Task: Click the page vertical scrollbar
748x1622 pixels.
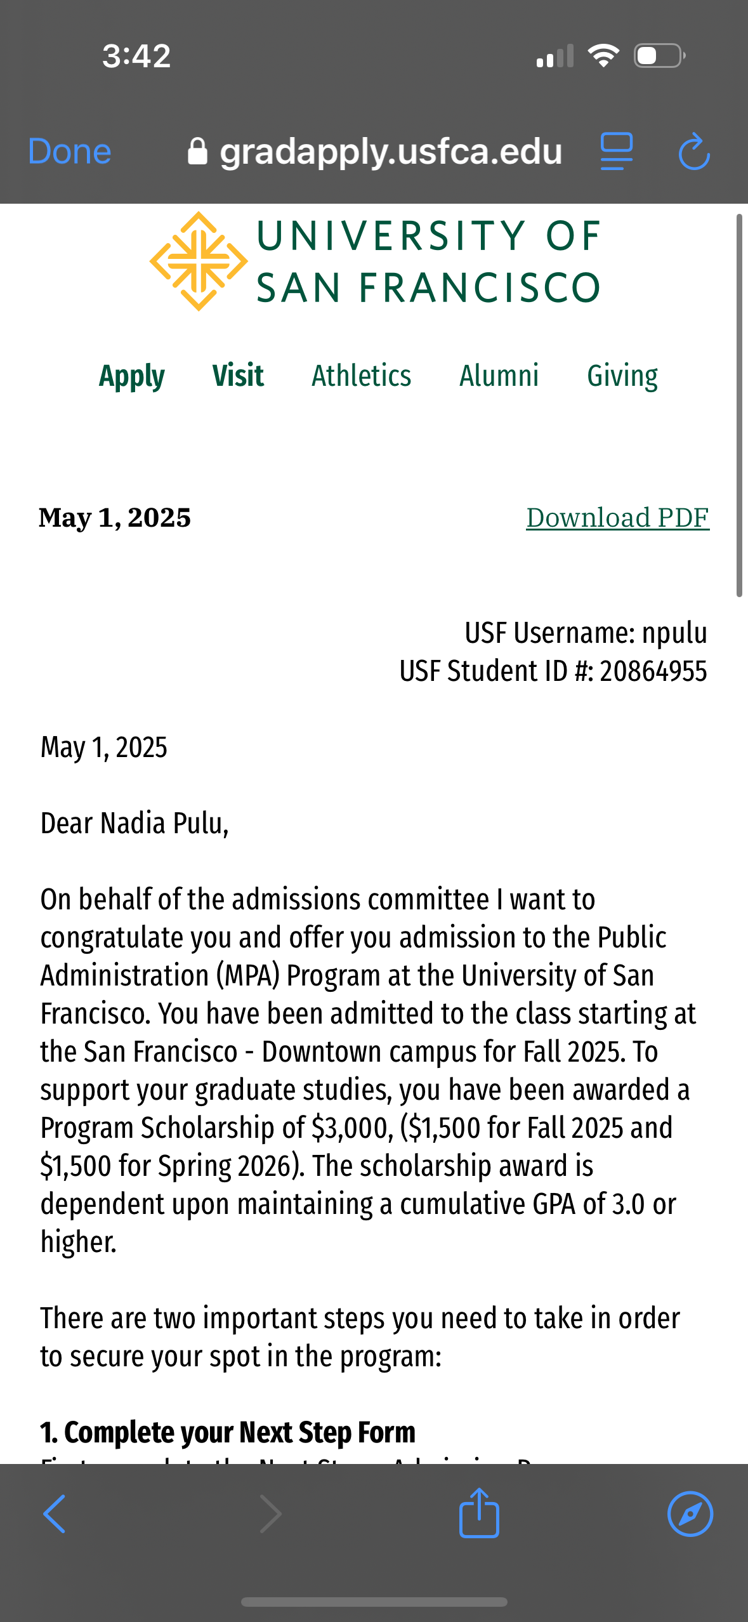Action: [739, 406]
